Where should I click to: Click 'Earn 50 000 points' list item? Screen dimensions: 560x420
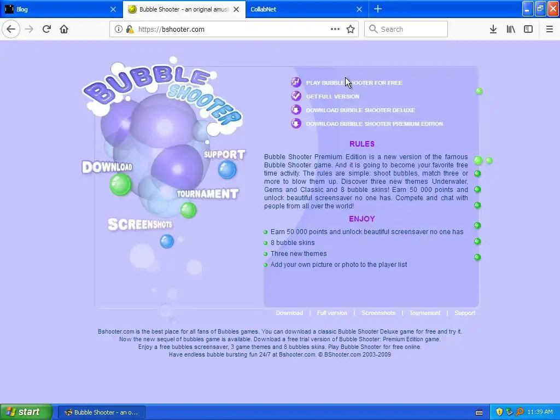click(x=367, y=232)
